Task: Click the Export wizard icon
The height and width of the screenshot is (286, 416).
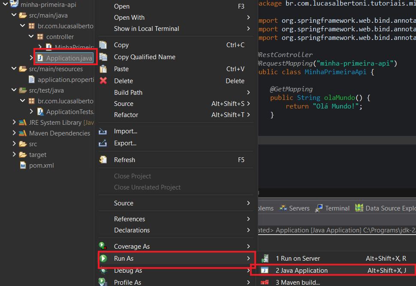Action: click(103, 143)
